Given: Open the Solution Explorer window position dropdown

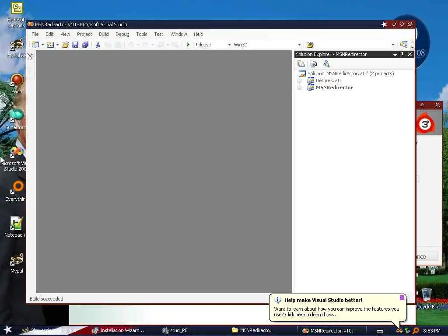Looking at the screenshot, I should (x=395, y=54).
